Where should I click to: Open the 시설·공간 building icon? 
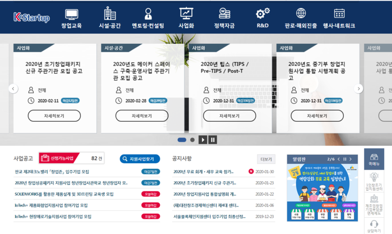(110, 13)
